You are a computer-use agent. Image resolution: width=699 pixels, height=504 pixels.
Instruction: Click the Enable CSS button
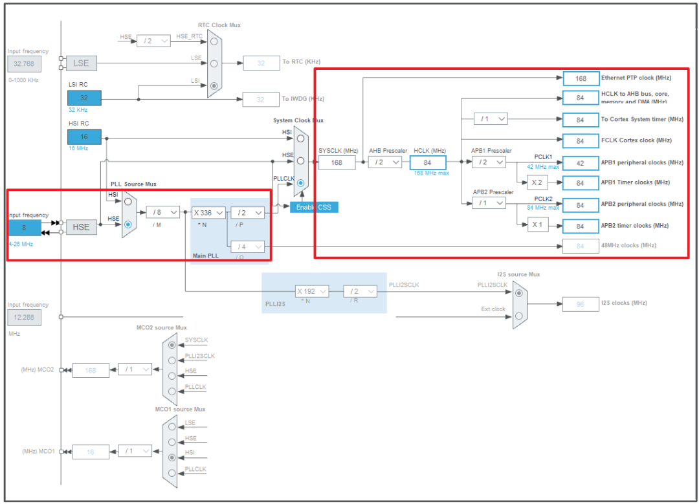pos(314,207)
